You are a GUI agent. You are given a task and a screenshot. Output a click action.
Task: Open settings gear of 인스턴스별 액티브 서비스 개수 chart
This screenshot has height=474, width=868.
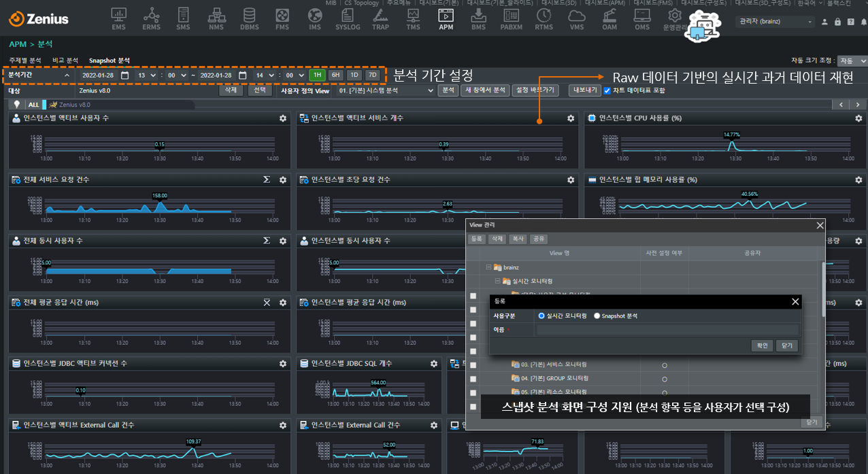point(571,118)
